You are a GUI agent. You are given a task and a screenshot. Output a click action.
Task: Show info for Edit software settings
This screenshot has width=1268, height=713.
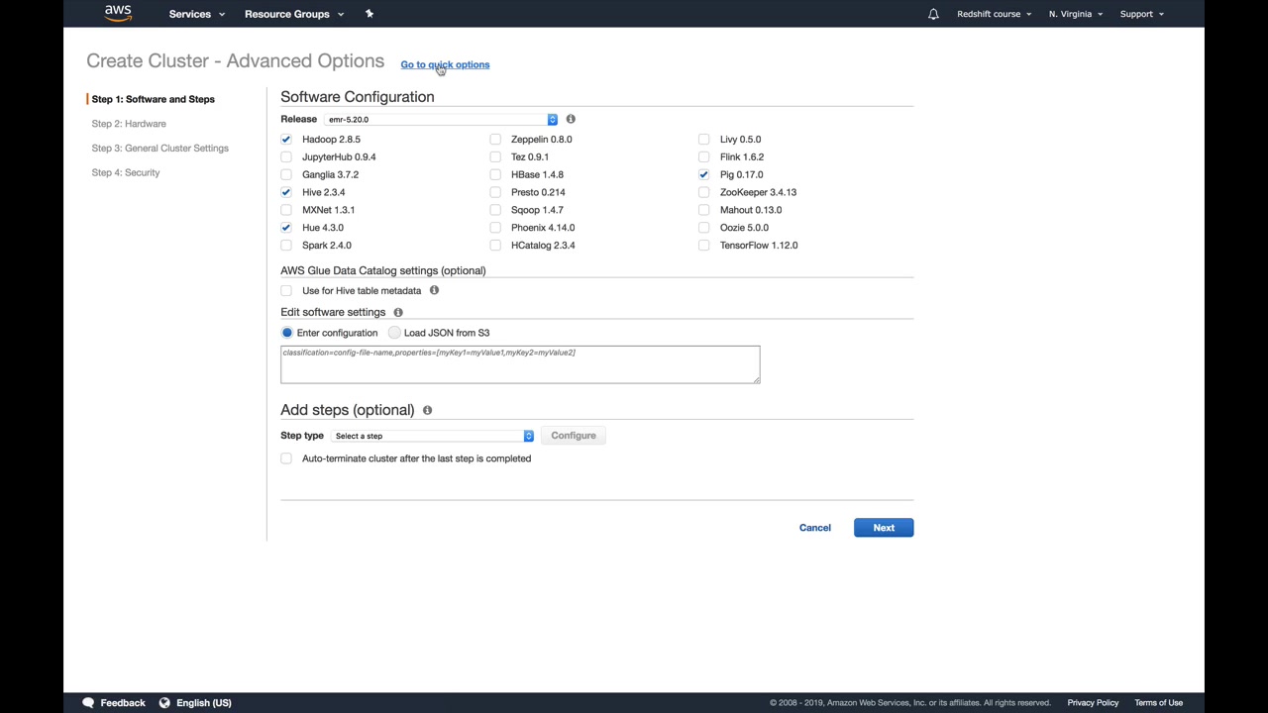[398, 312]
